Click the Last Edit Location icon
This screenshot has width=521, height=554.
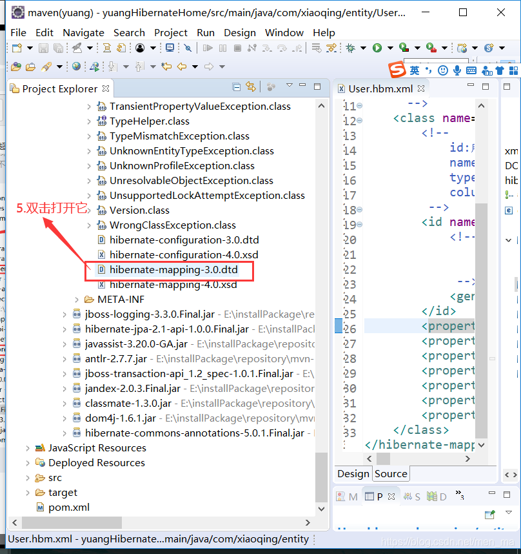[166, 66]
